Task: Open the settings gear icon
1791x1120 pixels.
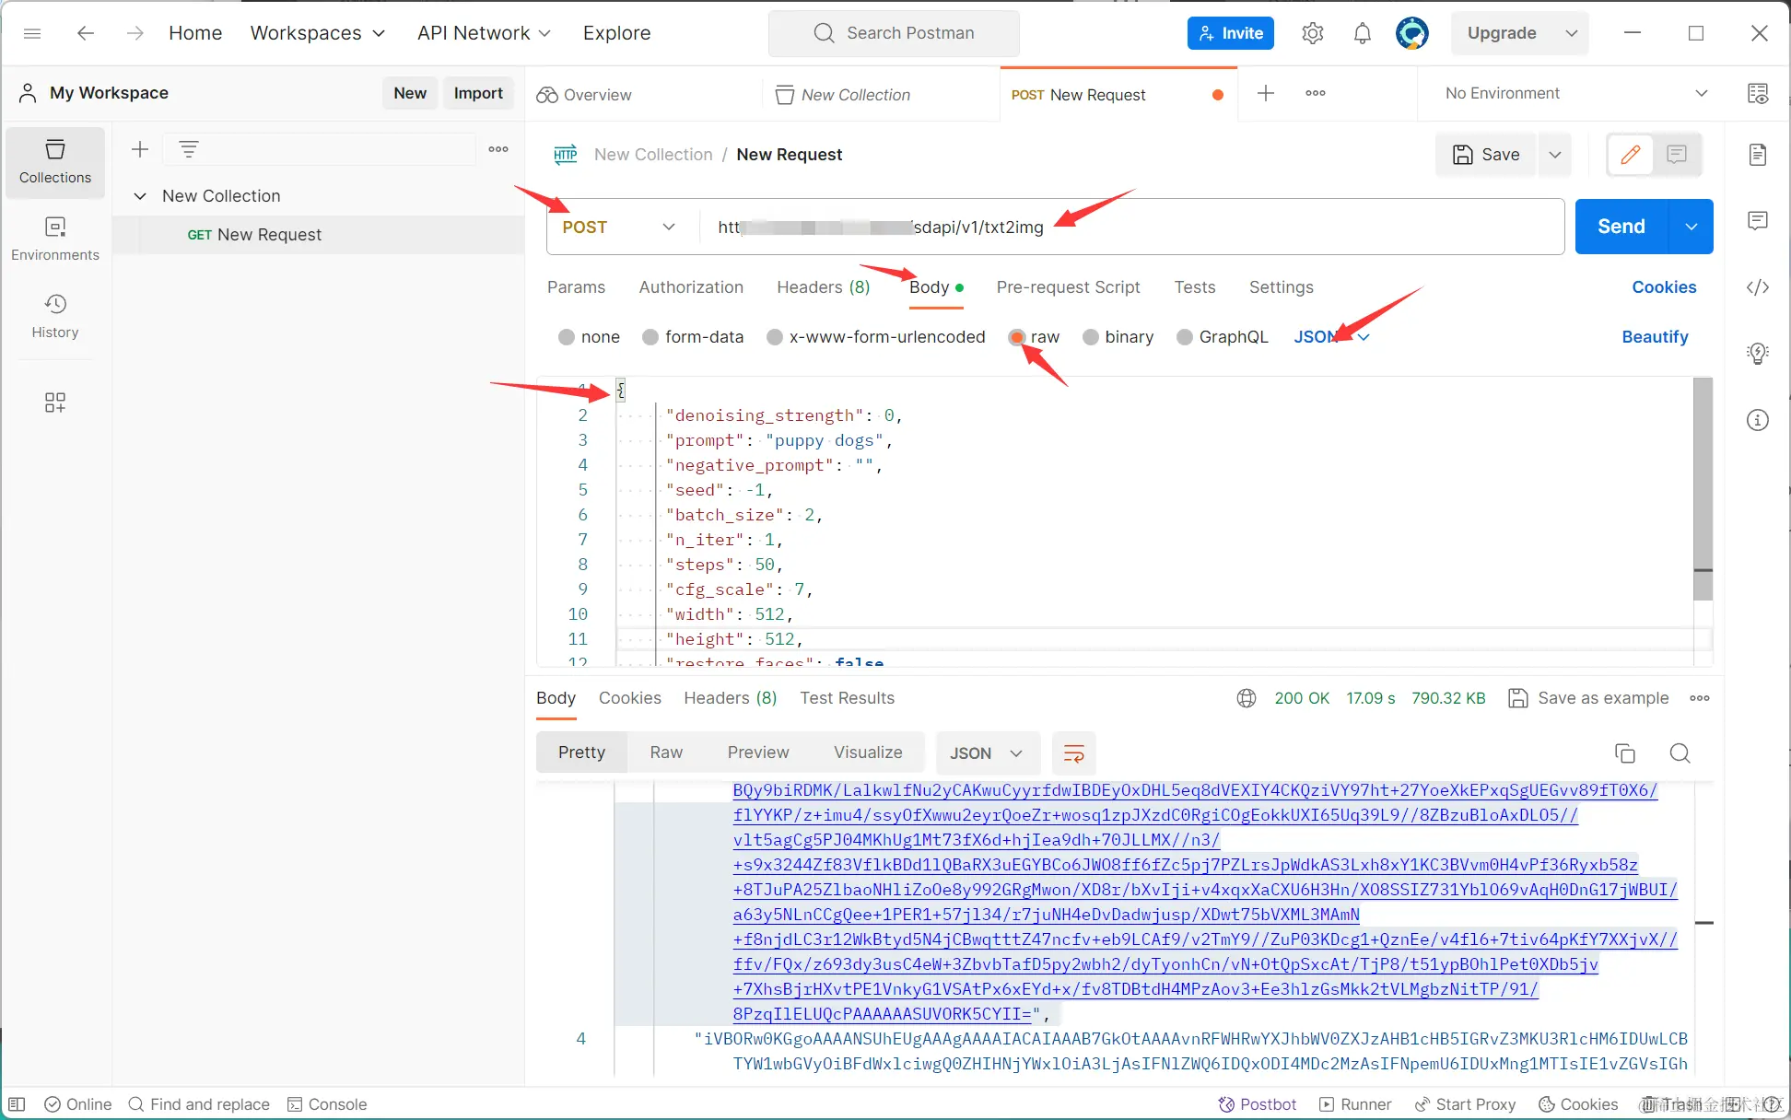Action: tap(1313, 33)
